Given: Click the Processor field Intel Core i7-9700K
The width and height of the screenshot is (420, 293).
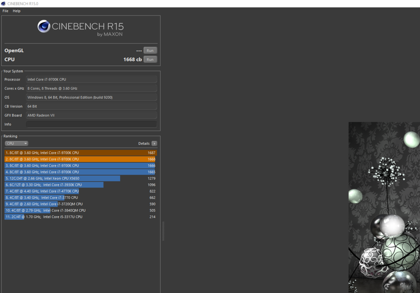Looking at the screenshot, I should coord(91,79).
